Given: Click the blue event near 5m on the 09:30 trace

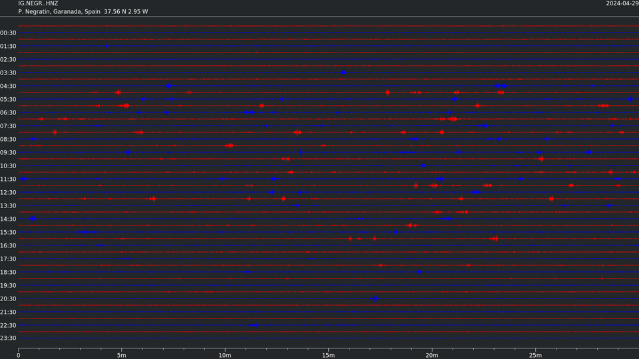Looking at the screenshot, I should (128, 152).
